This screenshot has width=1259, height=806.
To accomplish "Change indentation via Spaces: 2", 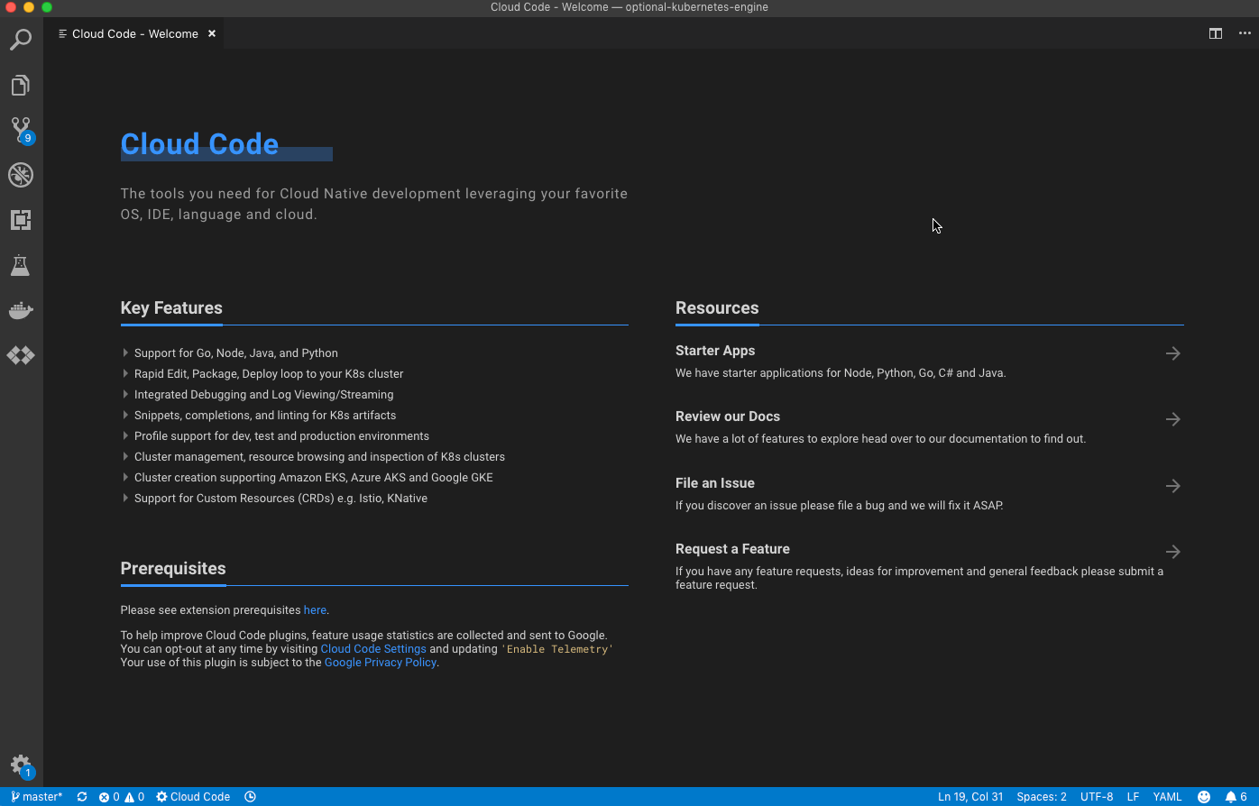I will pyautogui.click(x=1042, y=797).
